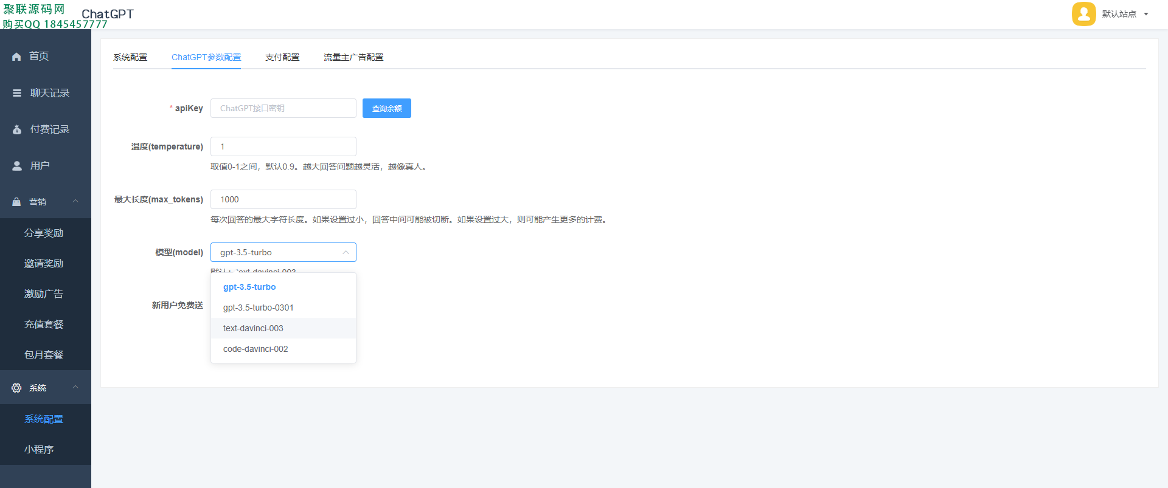Open the 分享奖励 submenu item
1168x488 pixels.
pos(46,233)
